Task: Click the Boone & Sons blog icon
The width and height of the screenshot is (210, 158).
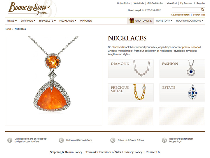Action: click(x=164, y=140)
